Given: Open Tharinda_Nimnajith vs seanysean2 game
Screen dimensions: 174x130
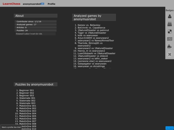Looking at the screenshot, I should [90, 44].
